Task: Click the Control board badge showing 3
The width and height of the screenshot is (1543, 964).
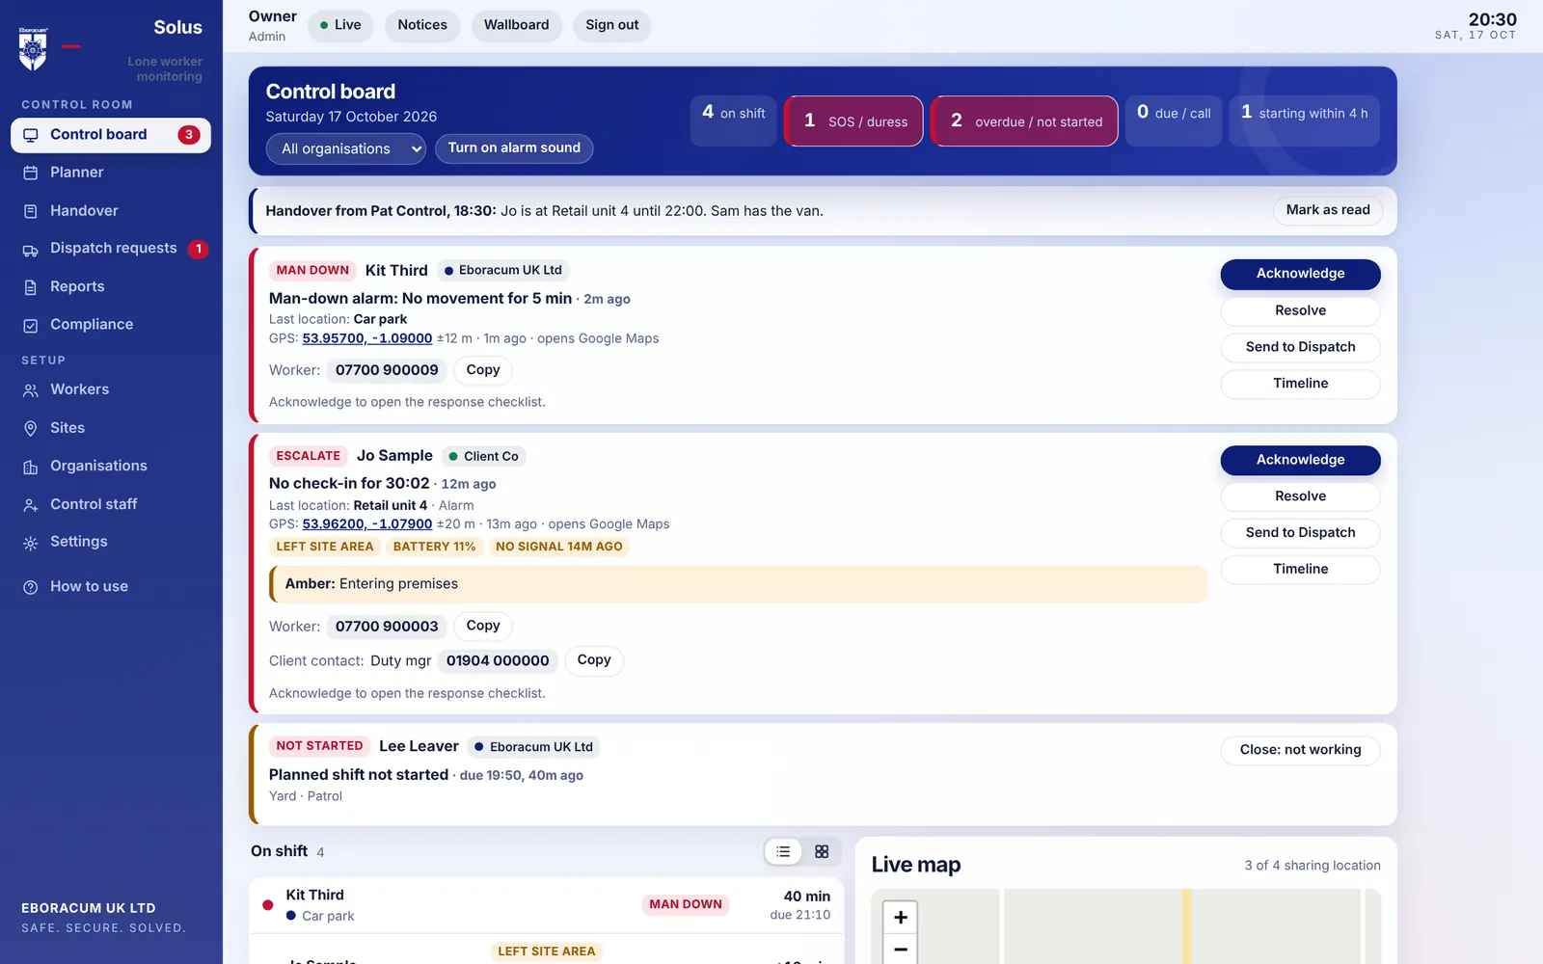Action: pyautogui.click(x=189, y=135)
